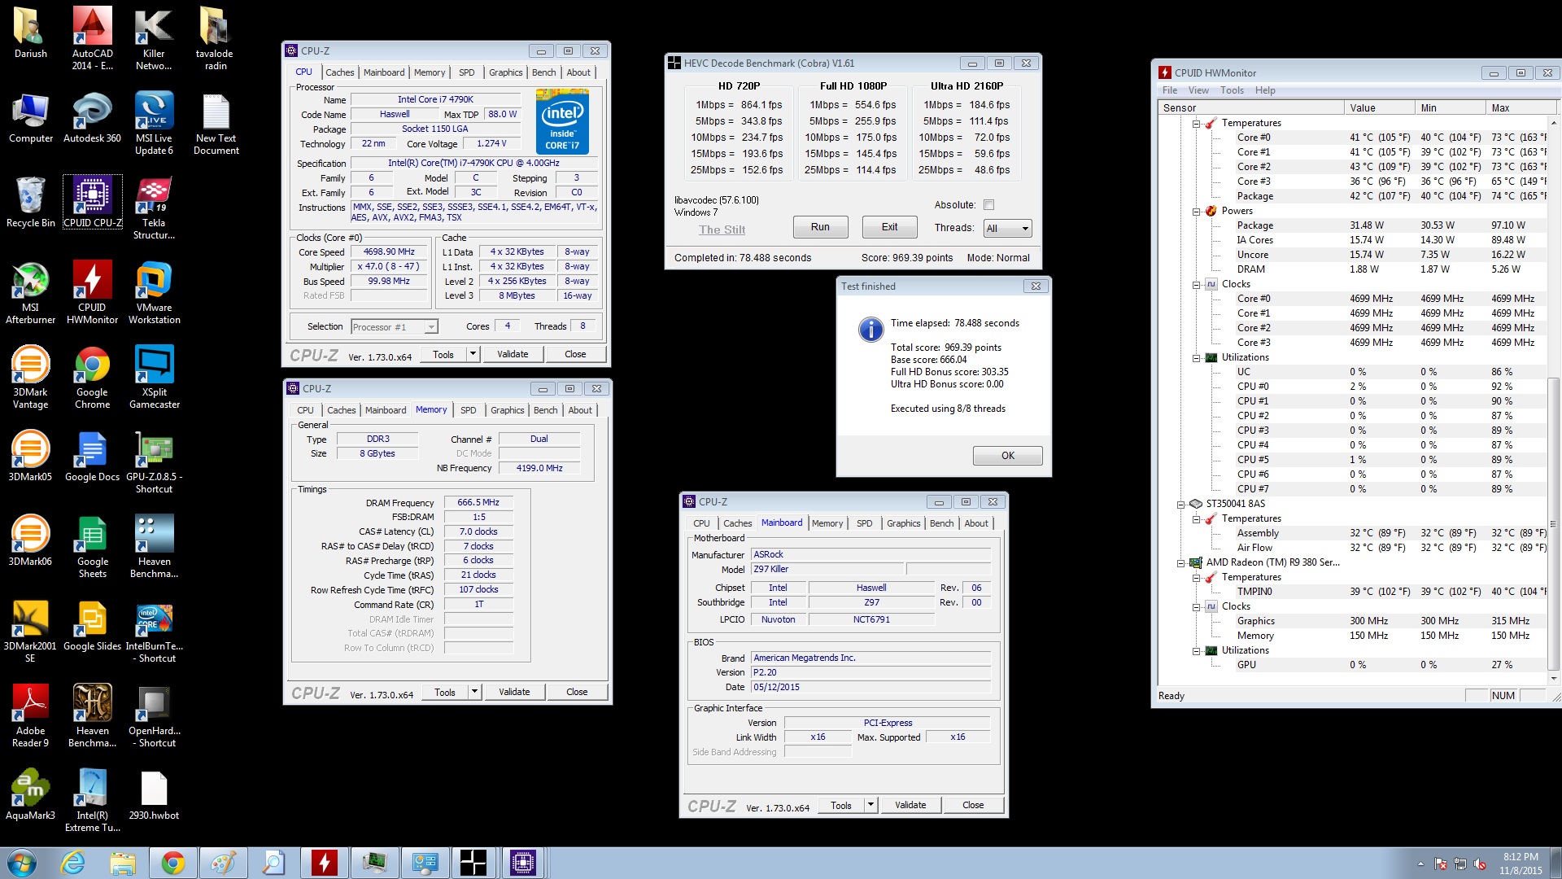Viewport: 1562px width, 879px height.
Task: Open Chrome from the taskbar
Action: coord(172,863)
